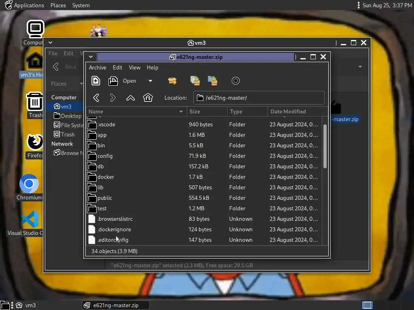The height and width of the screenshot is (310, 414).
Task: Create a new archive via toolbar icon
Action: click(95, 81)
